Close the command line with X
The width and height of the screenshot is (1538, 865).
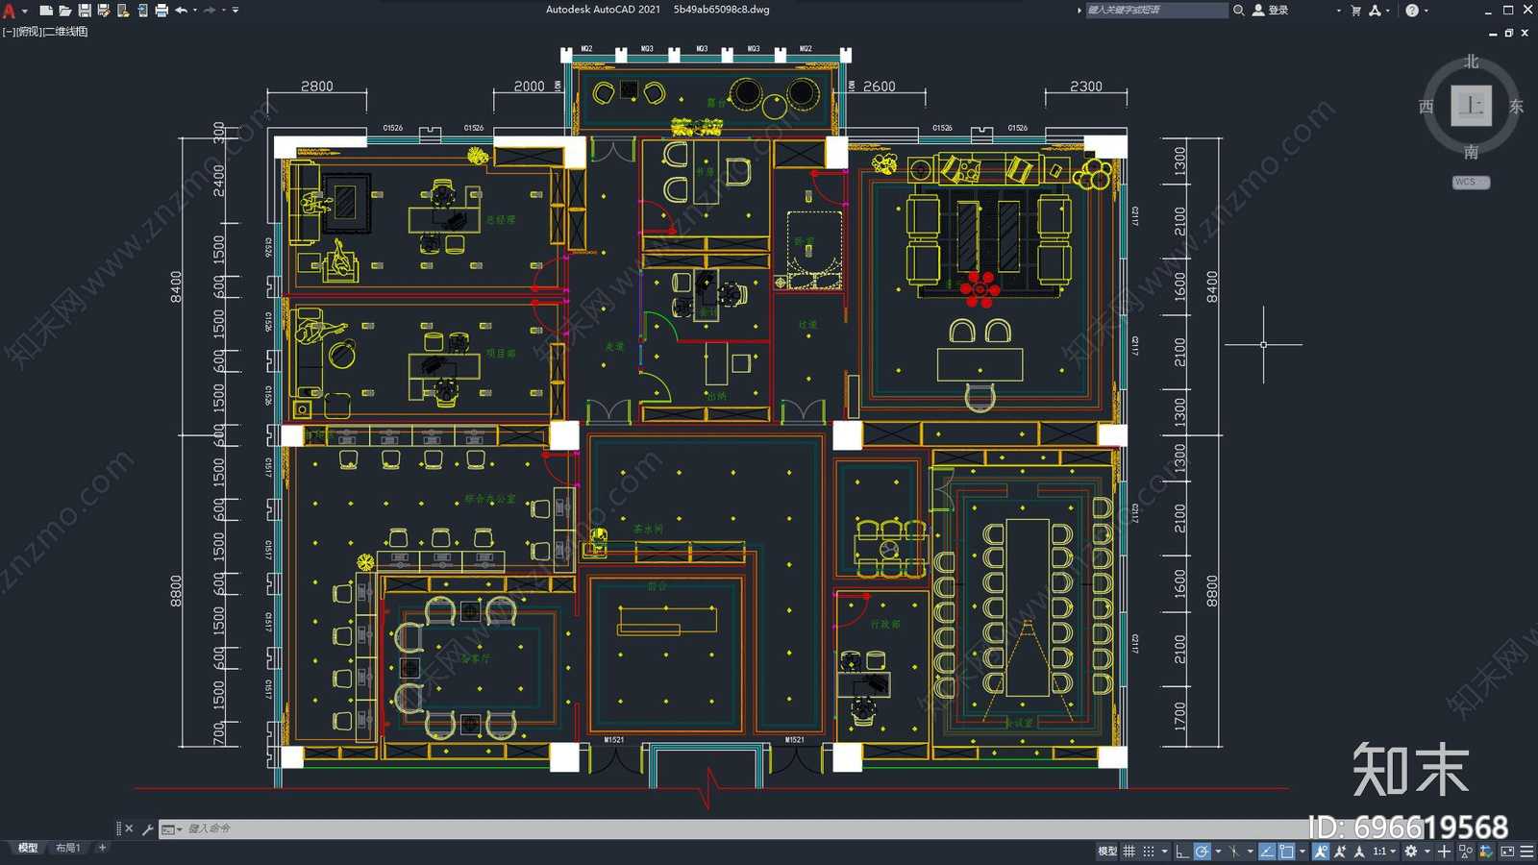tap(129, 828)
